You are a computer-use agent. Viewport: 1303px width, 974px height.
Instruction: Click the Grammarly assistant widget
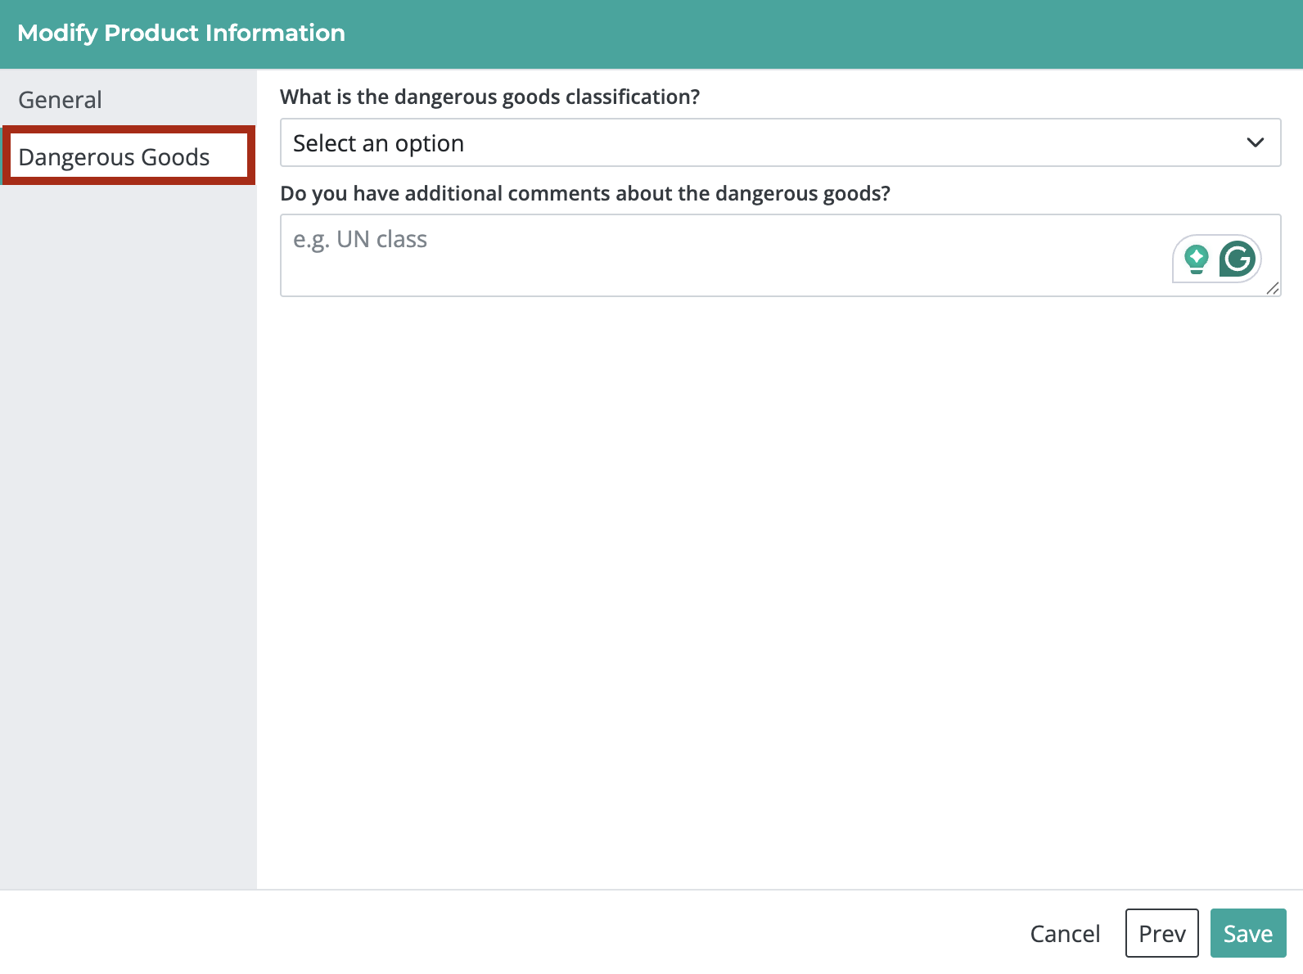click(1217, 257)
